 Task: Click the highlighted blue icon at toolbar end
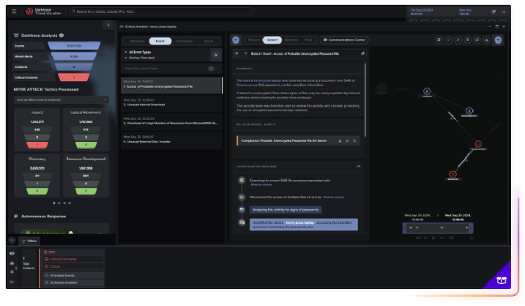(498, 40)
